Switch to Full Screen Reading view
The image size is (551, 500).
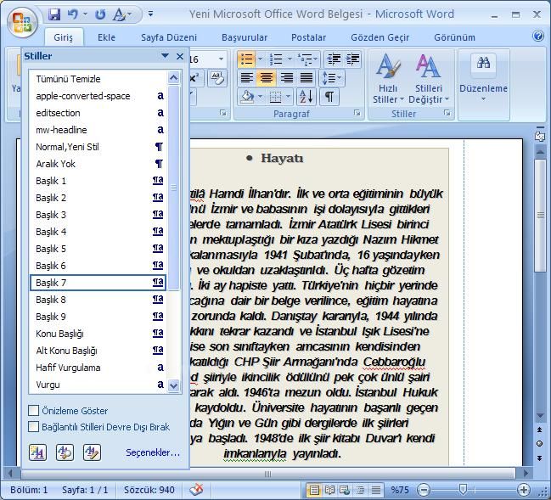click(329, 490)
